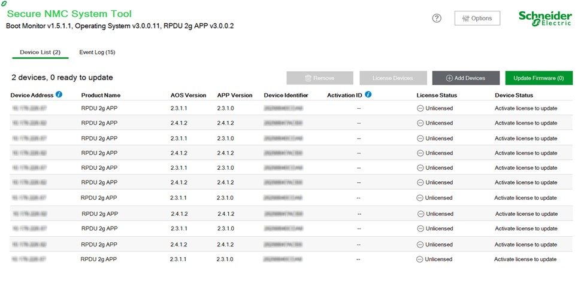Screen dimensions: 587x293
Task: Switch to the Event Log (15) tab
Action: tap(97, 53)
